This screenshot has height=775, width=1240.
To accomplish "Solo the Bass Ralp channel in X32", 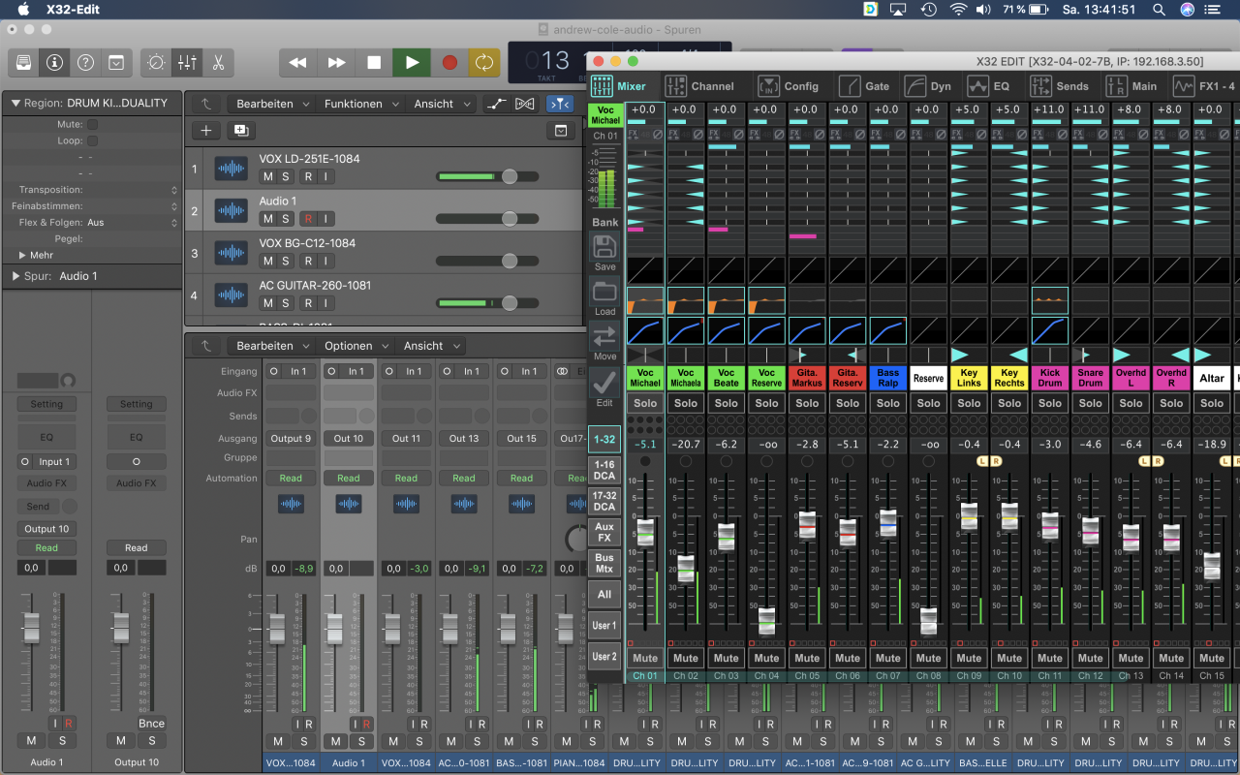I will pos(888,403).
